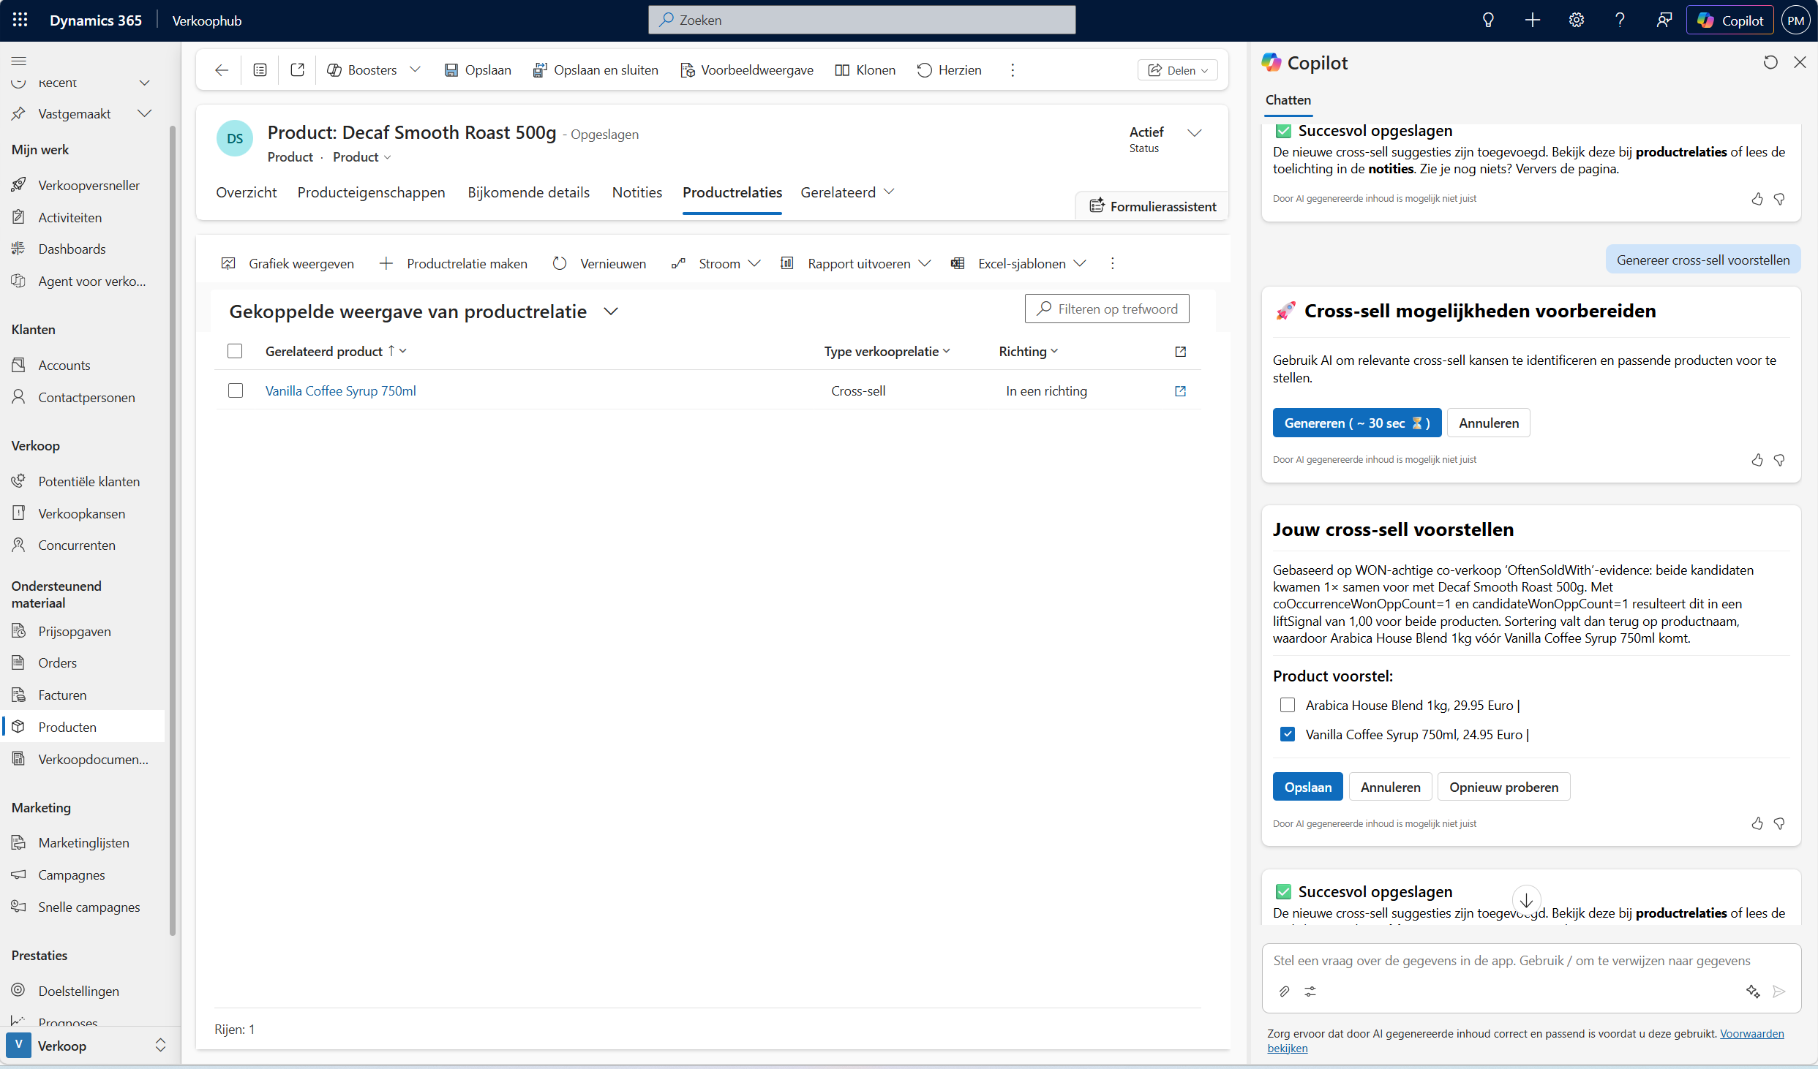Click the Opnieuw proberen button

(x=1503, y=787)
